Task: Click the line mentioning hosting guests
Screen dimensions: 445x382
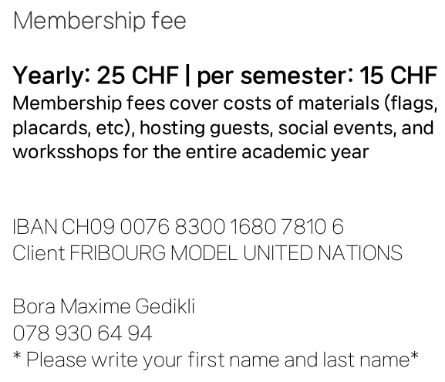Action: pyautogui.click(x=223, y=128)
